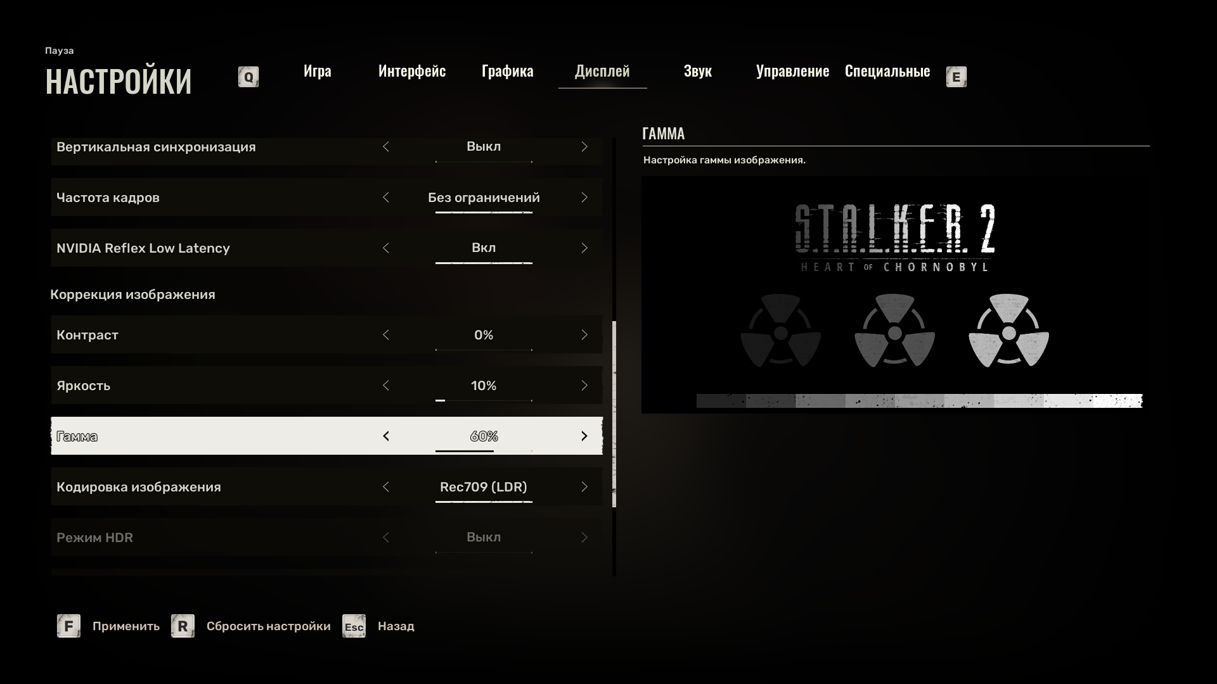The image size is (1217, 684).
Task: Cycle Частота кадров with left arrow
Action: click(386, 198)
